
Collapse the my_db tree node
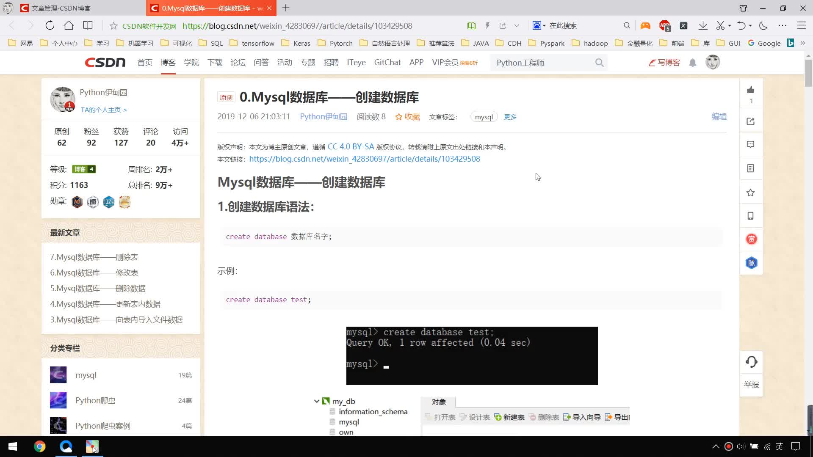tap(316, 401)
